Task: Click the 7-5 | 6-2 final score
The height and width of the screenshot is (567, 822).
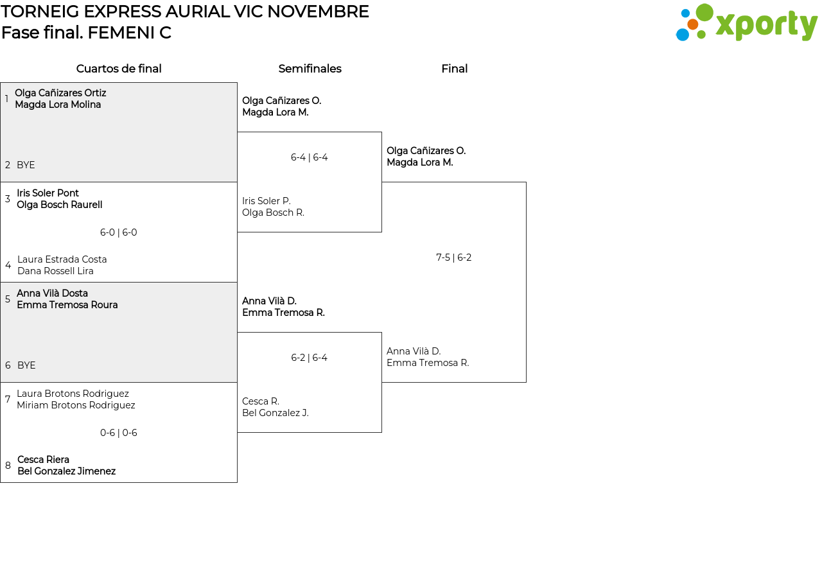Action: (x=454, y=257)
